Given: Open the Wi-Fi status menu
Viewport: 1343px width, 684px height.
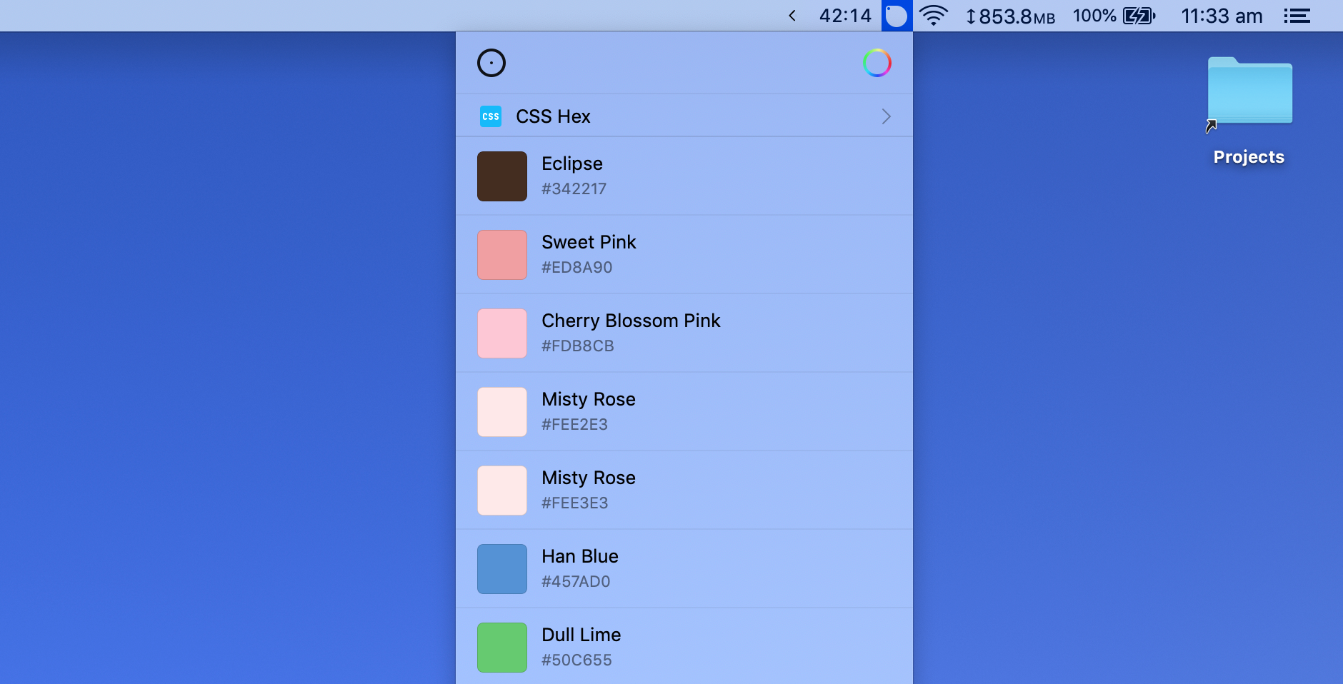Looking at the screenshot, I should [933, 16].
